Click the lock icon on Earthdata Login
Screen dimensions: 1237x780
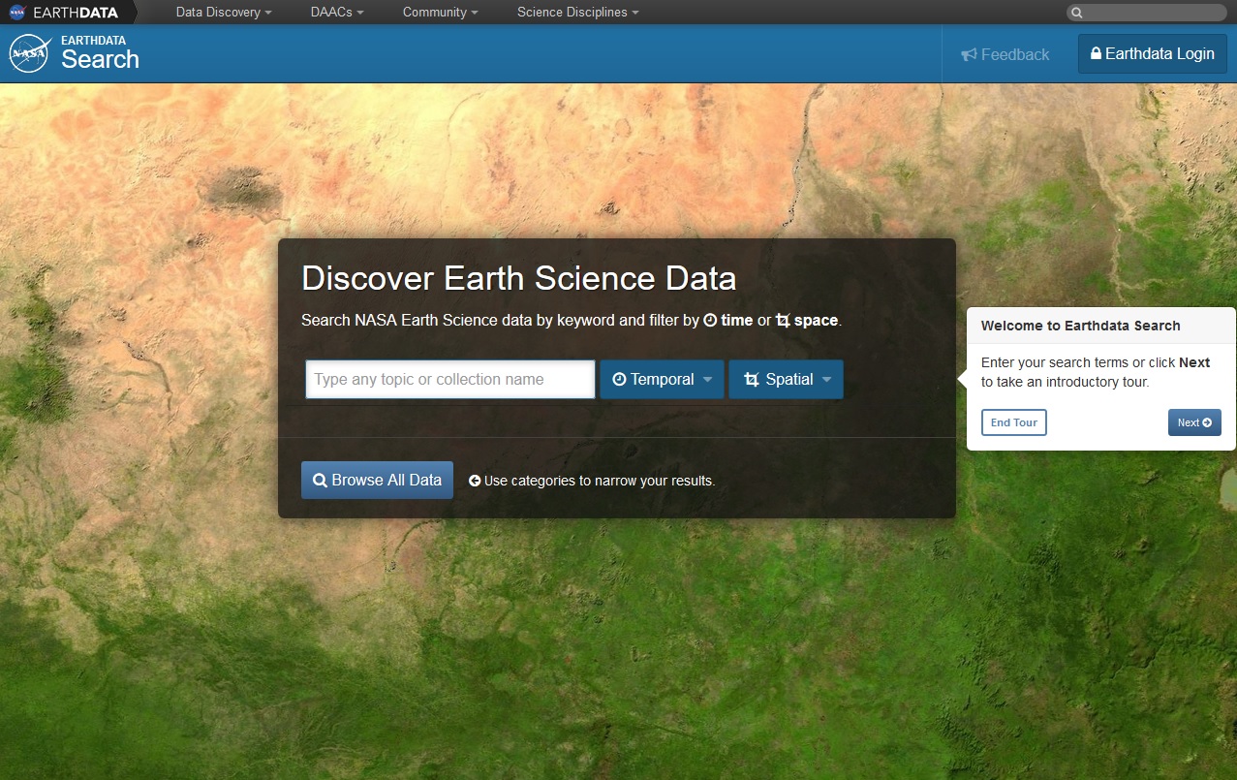1096,54
